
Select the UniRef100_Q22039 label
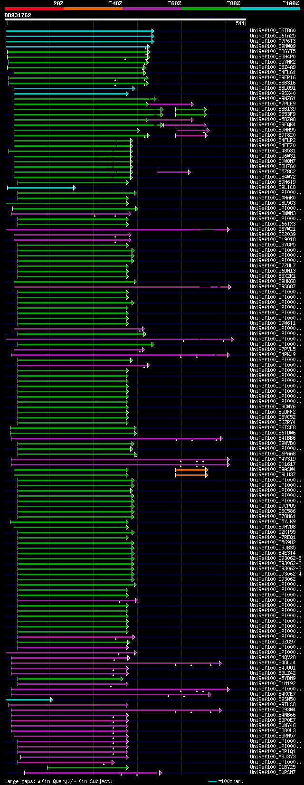tap(273, 235)
